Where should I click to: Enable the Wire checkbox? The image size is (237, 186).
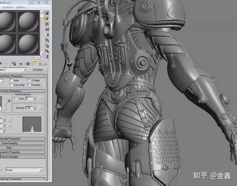tap(11, 80)
